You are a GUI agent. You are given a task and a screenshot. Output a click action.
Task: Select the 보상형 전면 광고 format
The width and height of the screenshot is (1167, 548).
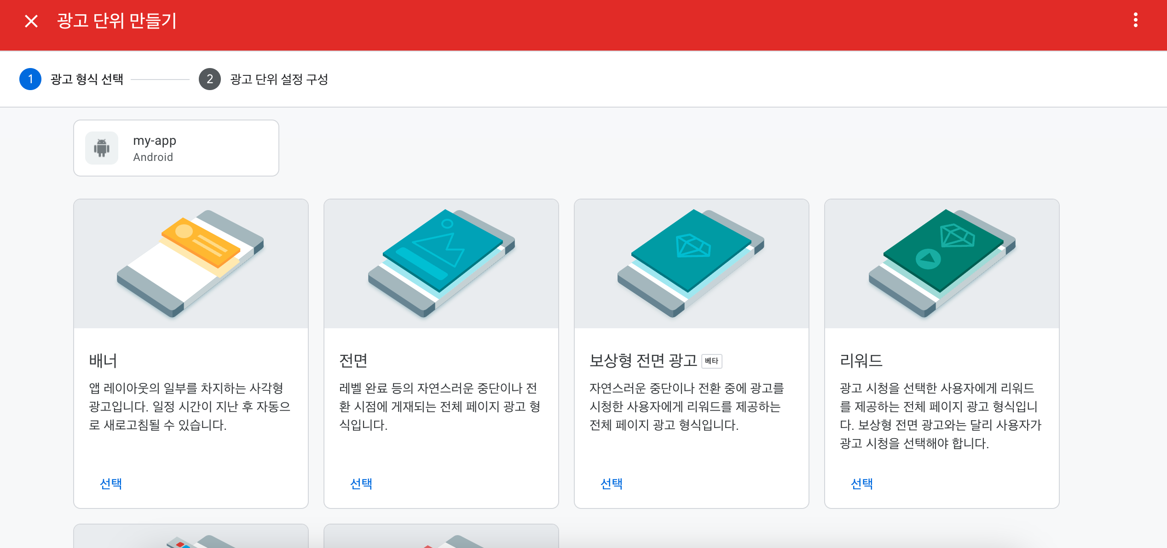coord(612,484)
